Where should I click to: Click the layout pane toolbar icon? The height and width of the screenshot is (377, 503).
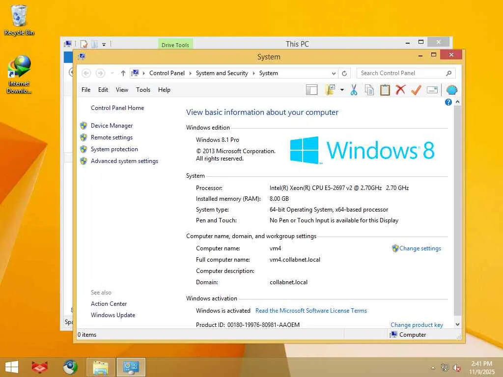(x=311, y=90)
